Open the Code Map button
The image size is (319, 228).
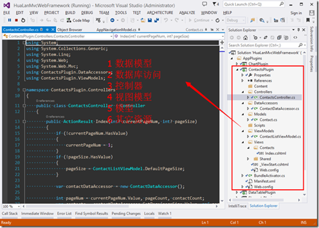coord(79,20)
